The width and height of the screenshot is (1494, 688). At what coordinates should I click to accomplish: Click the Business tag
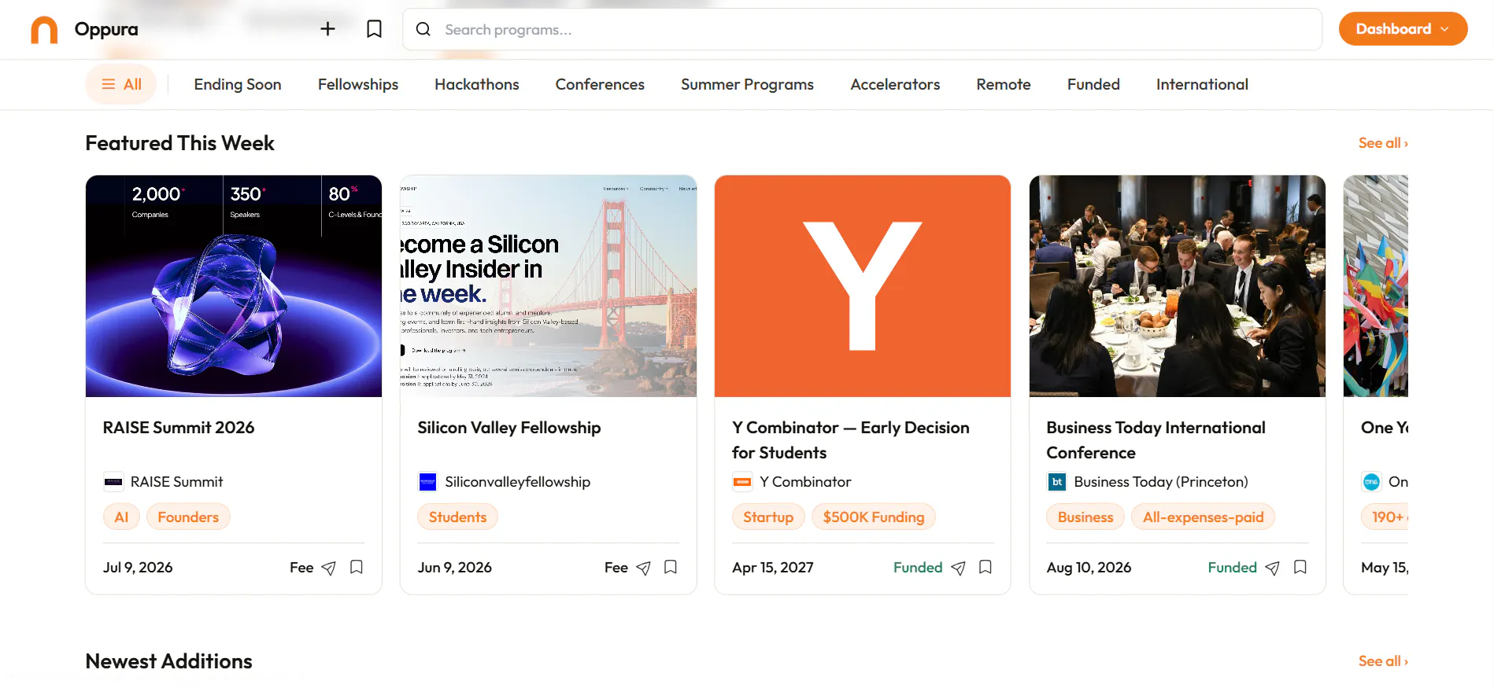(1085, 517)
